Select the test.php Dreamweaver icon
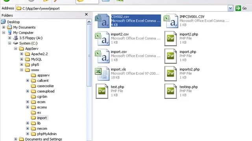 point(102,91)
